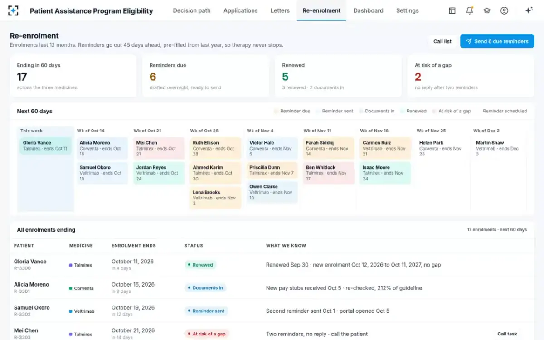Open the Reminders due summary card
Image resolution: width=544 pixels, height=340 pixels.
click(x=206, y=76)
